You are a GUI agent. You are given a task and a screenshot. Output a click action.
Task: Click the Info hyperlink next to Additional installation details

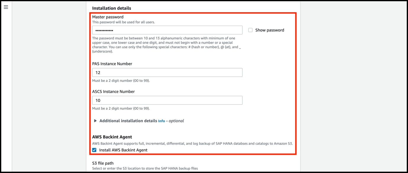(x=162, y=120)
